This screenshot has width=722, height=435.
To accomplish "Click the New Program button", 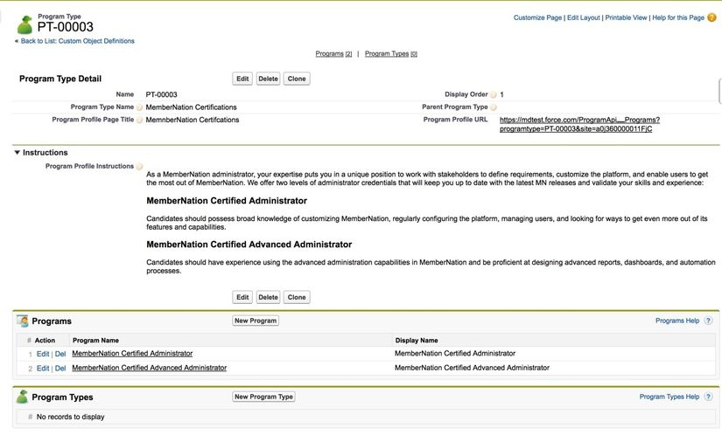I will 256,321.
